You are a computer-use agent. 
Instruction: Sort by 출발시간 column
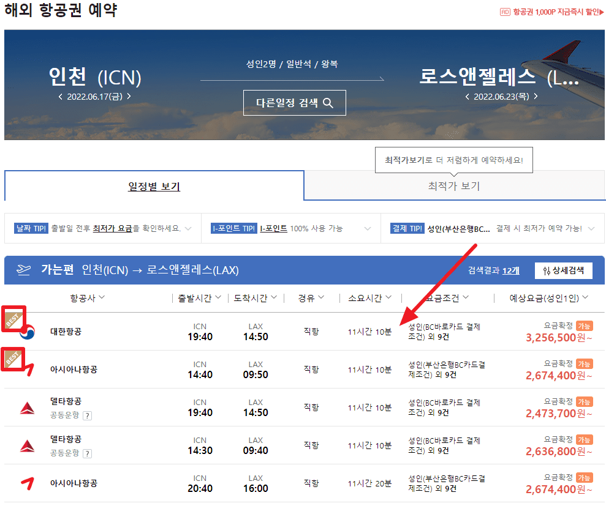coord(199,298)
